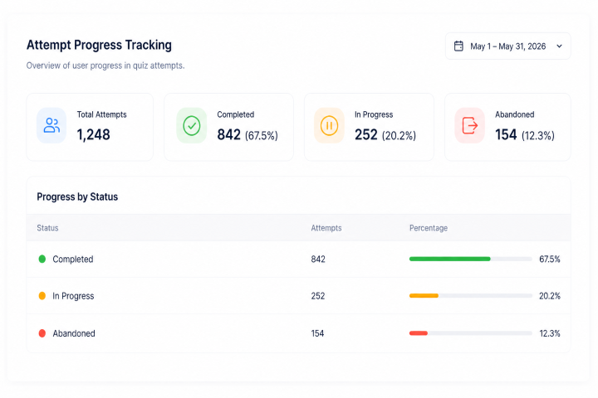The width and height of the screenshot is (598, 398).
Task: Click the 154 attempts cell in table
Action: [x=317, y=333]
